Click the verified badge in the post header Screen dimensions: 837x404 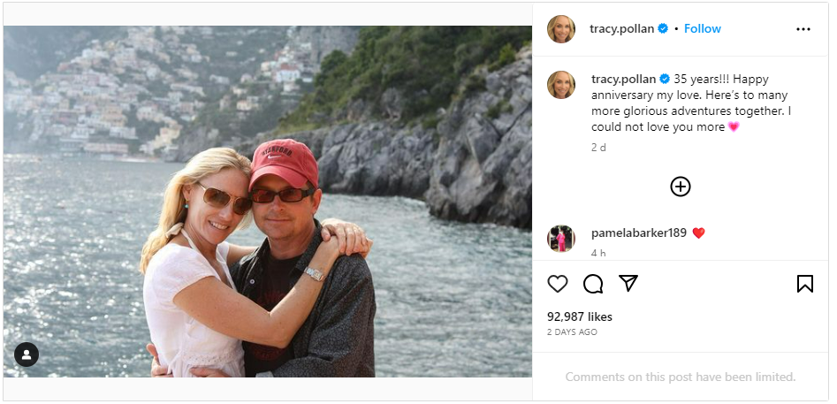[x=663, y=29]
